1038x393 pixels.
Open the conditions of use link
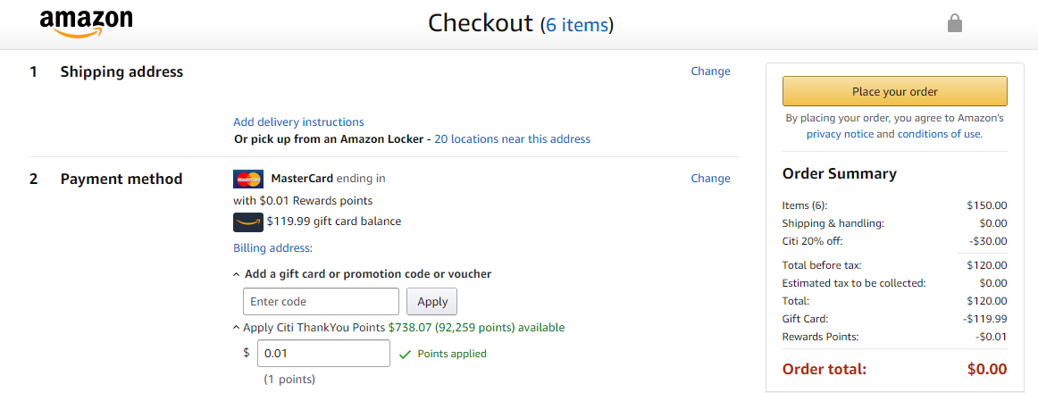pyautogui.click(x=939, y=134)
